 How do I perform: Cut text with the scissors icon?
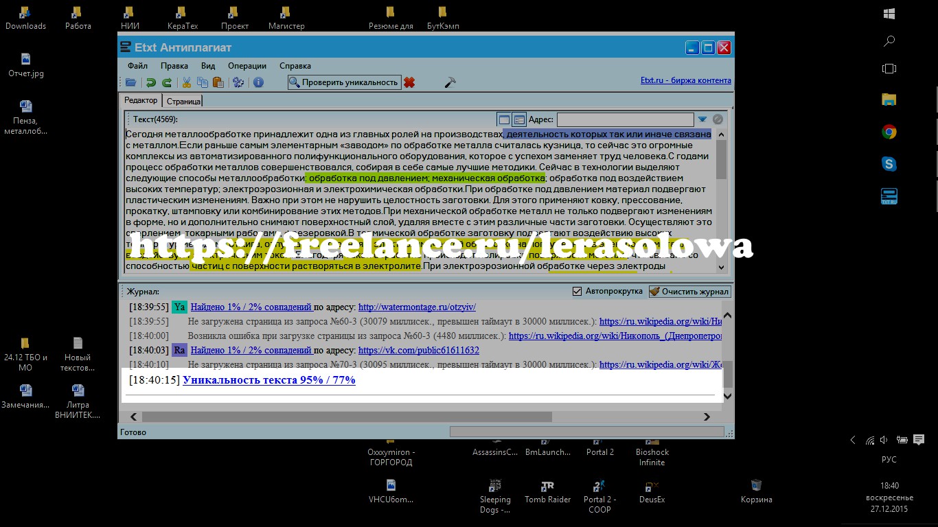coord(186,82)
